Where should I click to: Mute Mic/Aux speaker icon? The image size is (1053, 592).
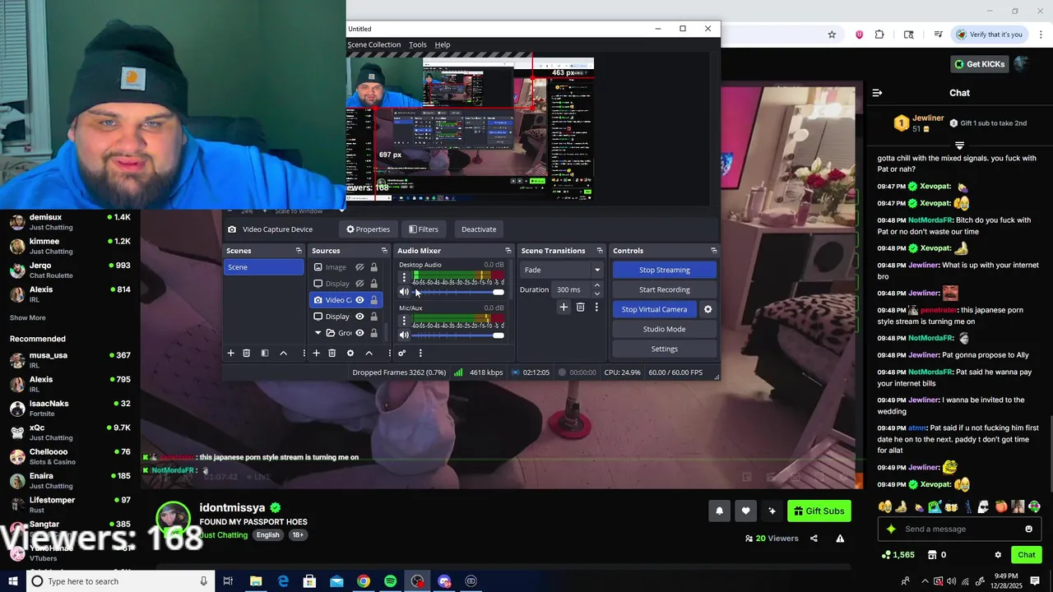(404, 335)
